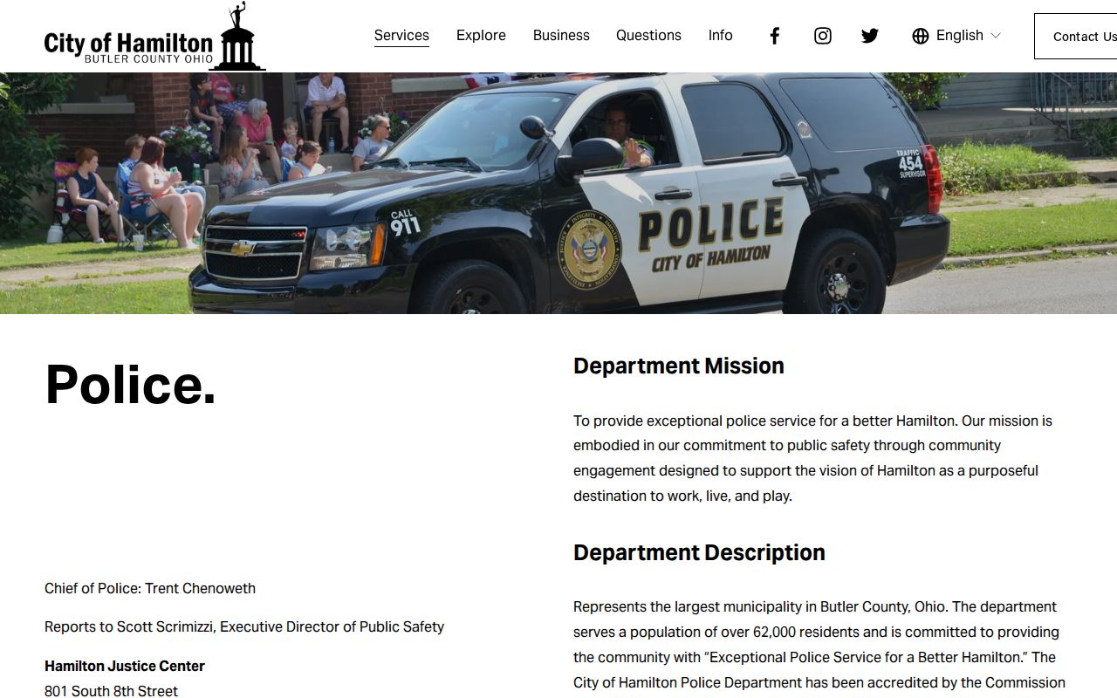The width and height of the screenshot is (1117, 698).
Task: Open the City of Hamilton Twitter page
Action: tap(870, 36)
